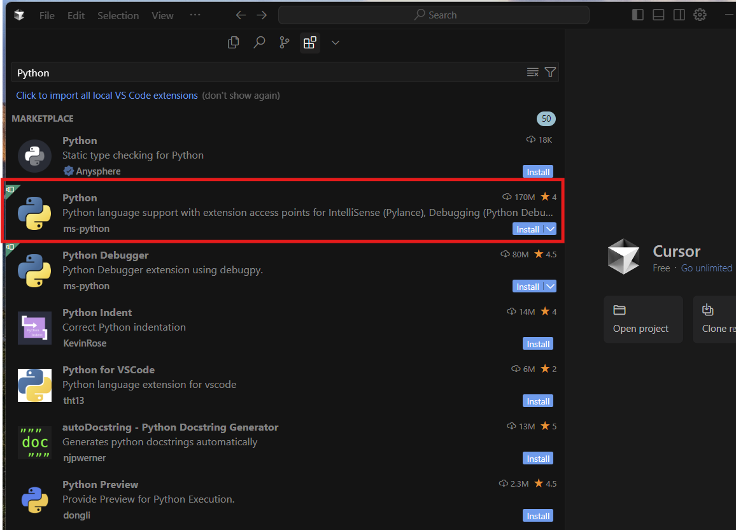The width and height of the screenshot is (736, 530).
Task: Open the Source Control branch icon
Action: [x=285, y=43]
